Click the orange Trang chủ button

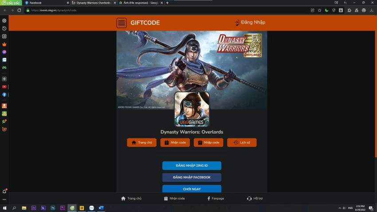(141, 142)
